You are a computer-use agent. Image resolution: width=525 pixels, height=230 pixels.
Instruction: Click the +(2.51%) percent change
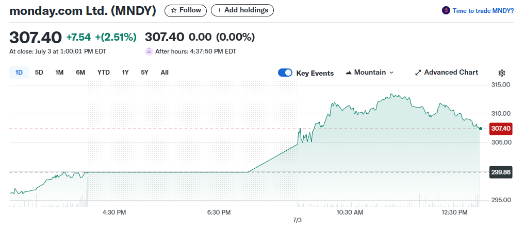coord(116,37)
